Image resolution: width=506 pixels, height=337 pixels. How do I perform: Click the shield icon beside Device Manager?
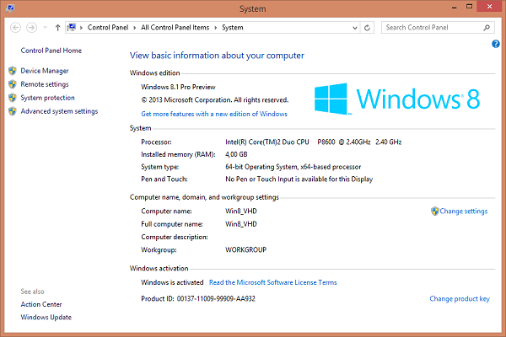(x=13, y=71)
